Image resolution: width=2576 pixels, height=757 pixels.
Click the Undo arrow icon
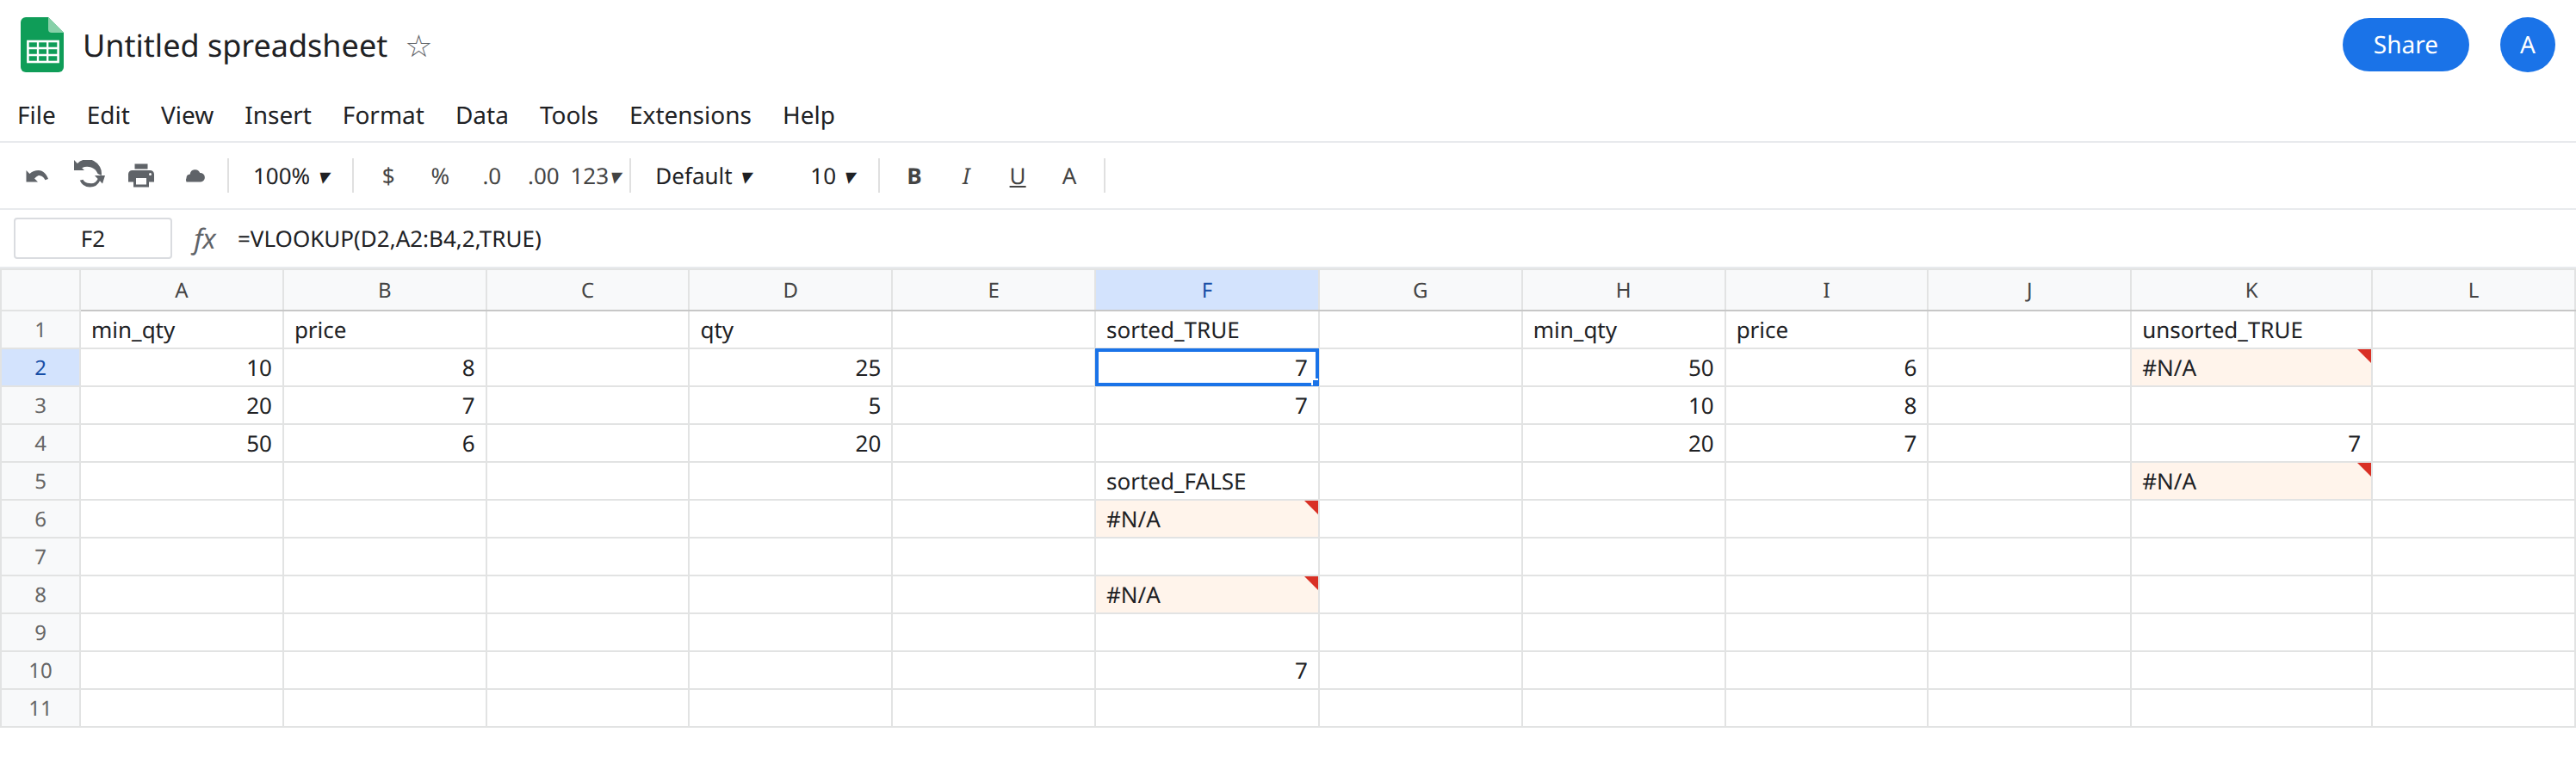pyautogui.click(x=37, y=176)
